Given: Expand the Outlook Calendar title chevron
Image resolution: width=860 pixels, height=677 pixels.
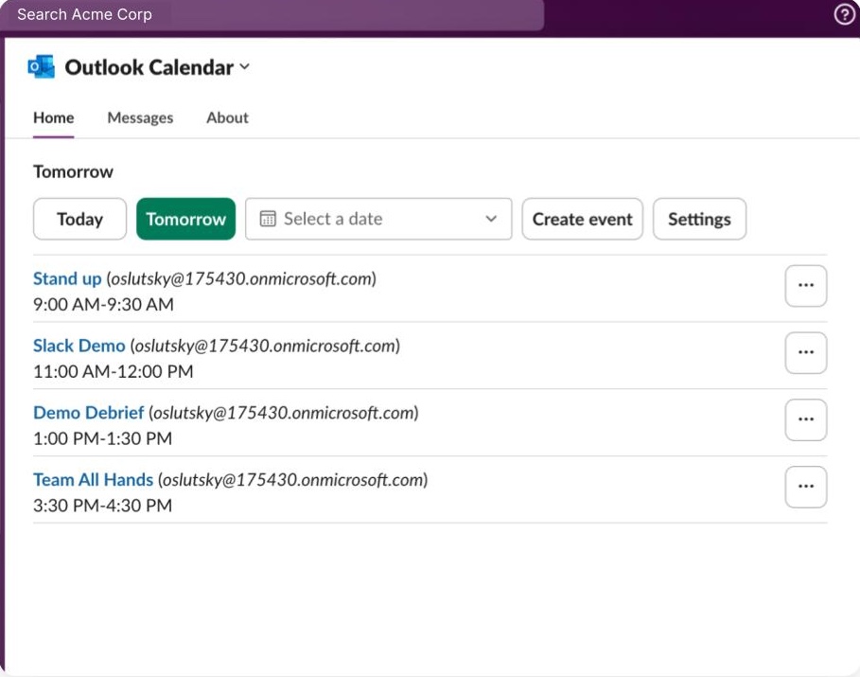Looking at the screenshot, I should coord(245,67).
